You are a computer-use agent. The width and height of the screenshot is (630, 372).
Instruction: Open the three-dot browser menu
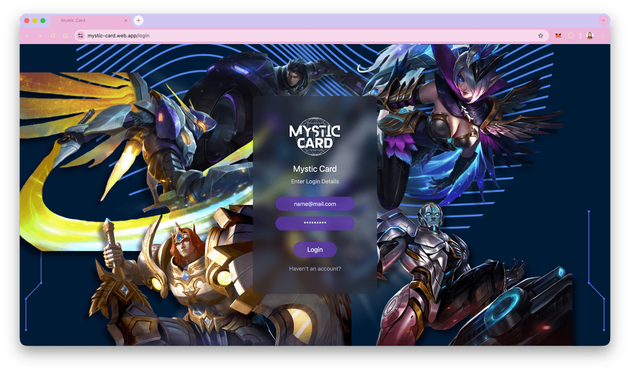[x=603, y=35]
